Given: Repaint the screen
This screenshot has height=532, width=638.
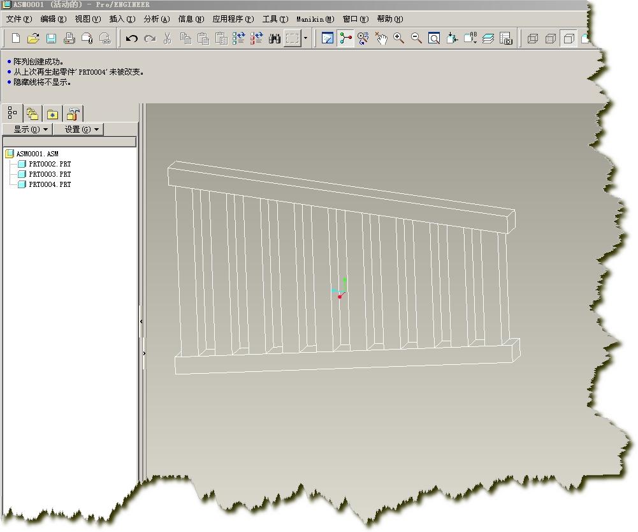Looking at the screenshot, I should point(328,39).
